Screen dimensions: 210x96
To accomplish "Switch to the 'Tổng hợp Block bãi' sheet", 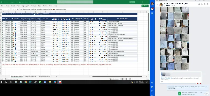I will tap(44, 76).
